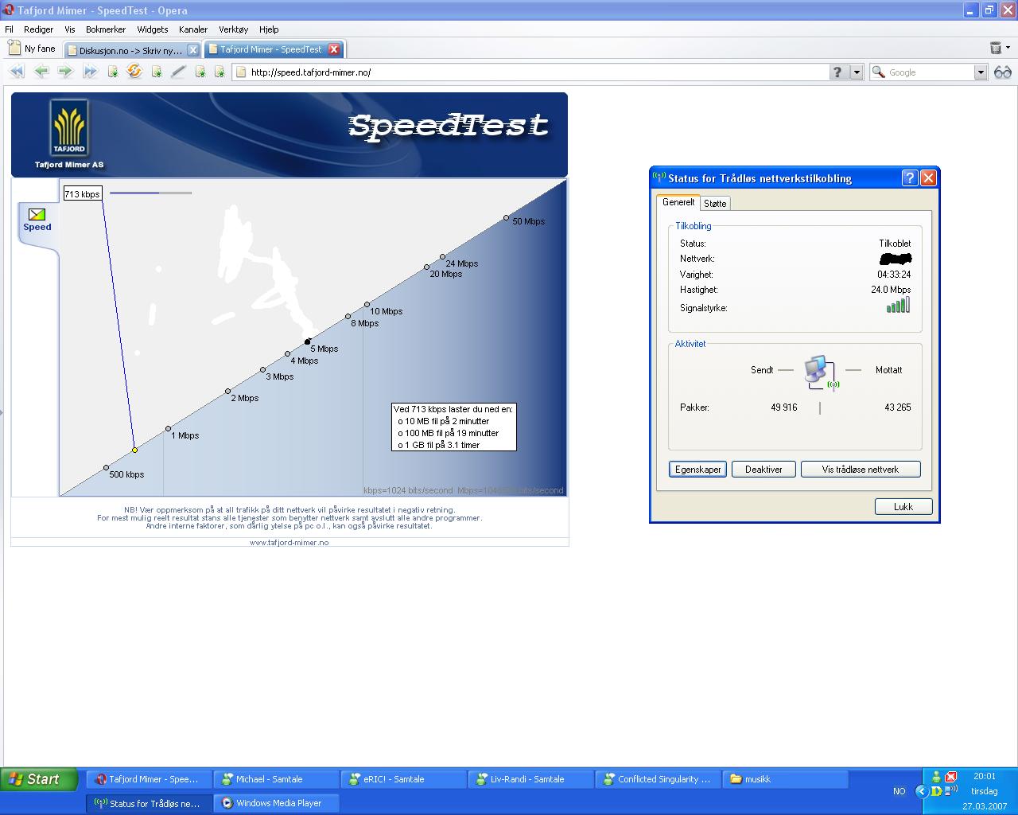1018x815 pixels.
Task: Switch to the Diskusjon.no browser tab
Action: coord(132,49)
